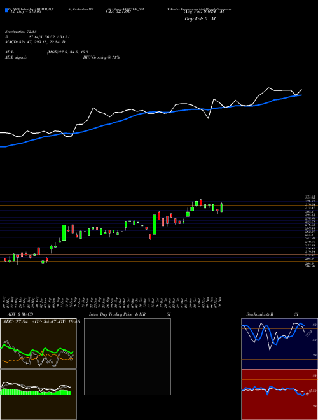Click the 219.24 price axis label

pos(311,252)
